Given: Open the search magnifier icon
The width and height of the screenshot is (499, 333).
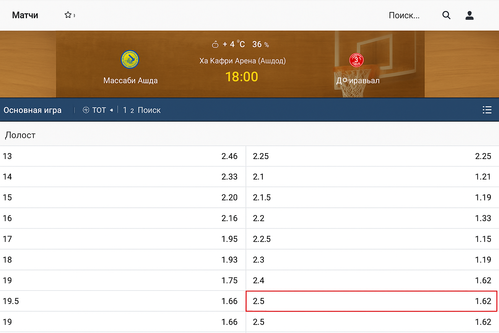Looking at the screenshot, I should point(446,15).
